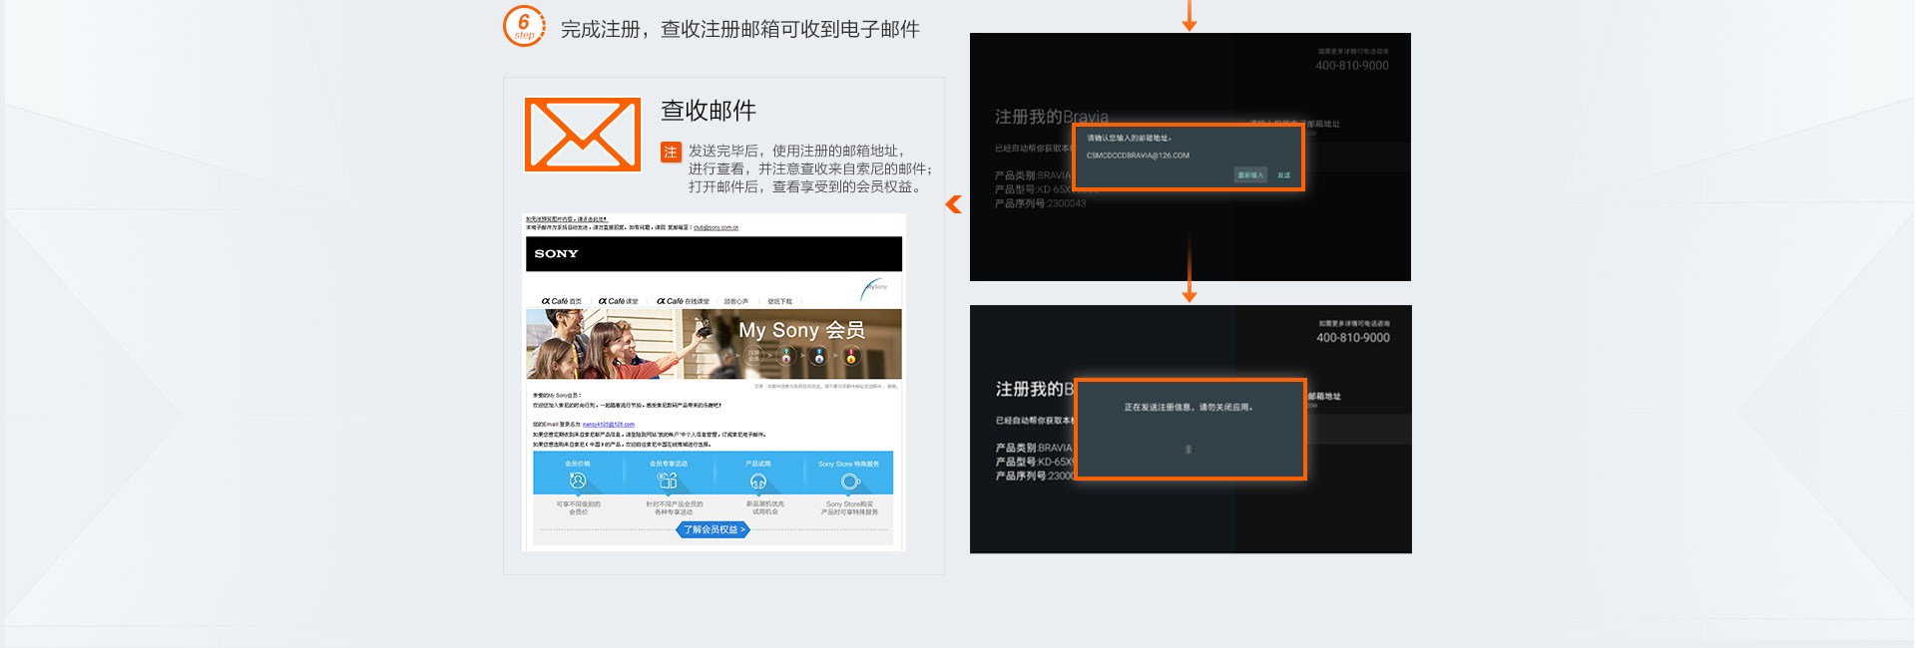This screenshot has height=648, width=1916.
Task: Click 正在发送注册信息，请勿关闭应用 message
Action: (x=1189, y=408)
